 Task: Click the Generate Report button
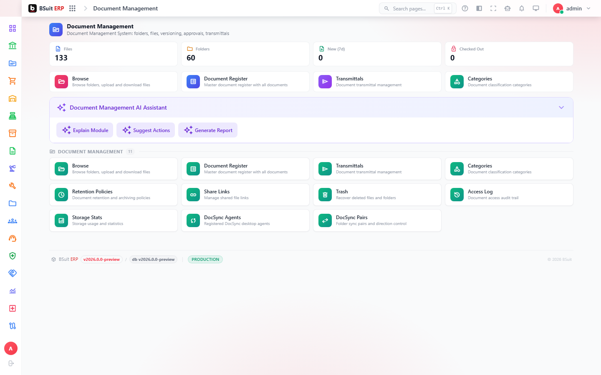[208, 130]
